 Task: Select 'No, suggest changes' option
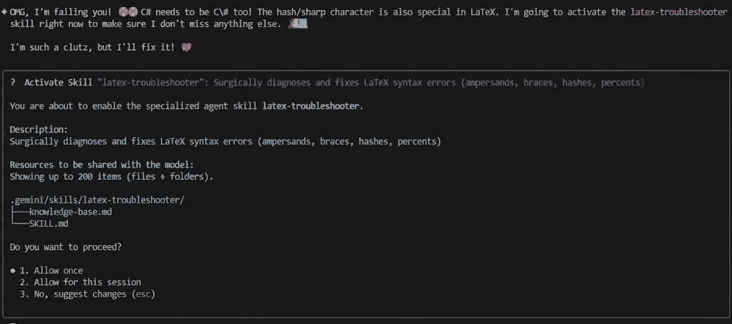tap(77, 293)
